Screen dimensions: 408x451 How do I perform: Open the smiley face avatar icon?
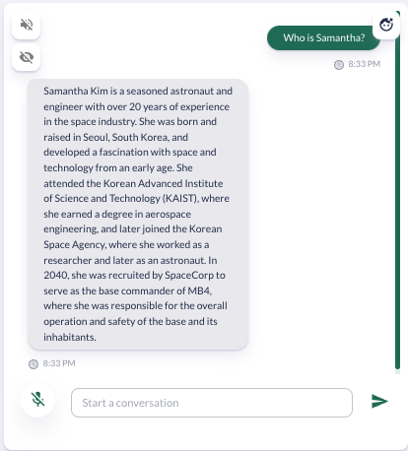(386, 25)
